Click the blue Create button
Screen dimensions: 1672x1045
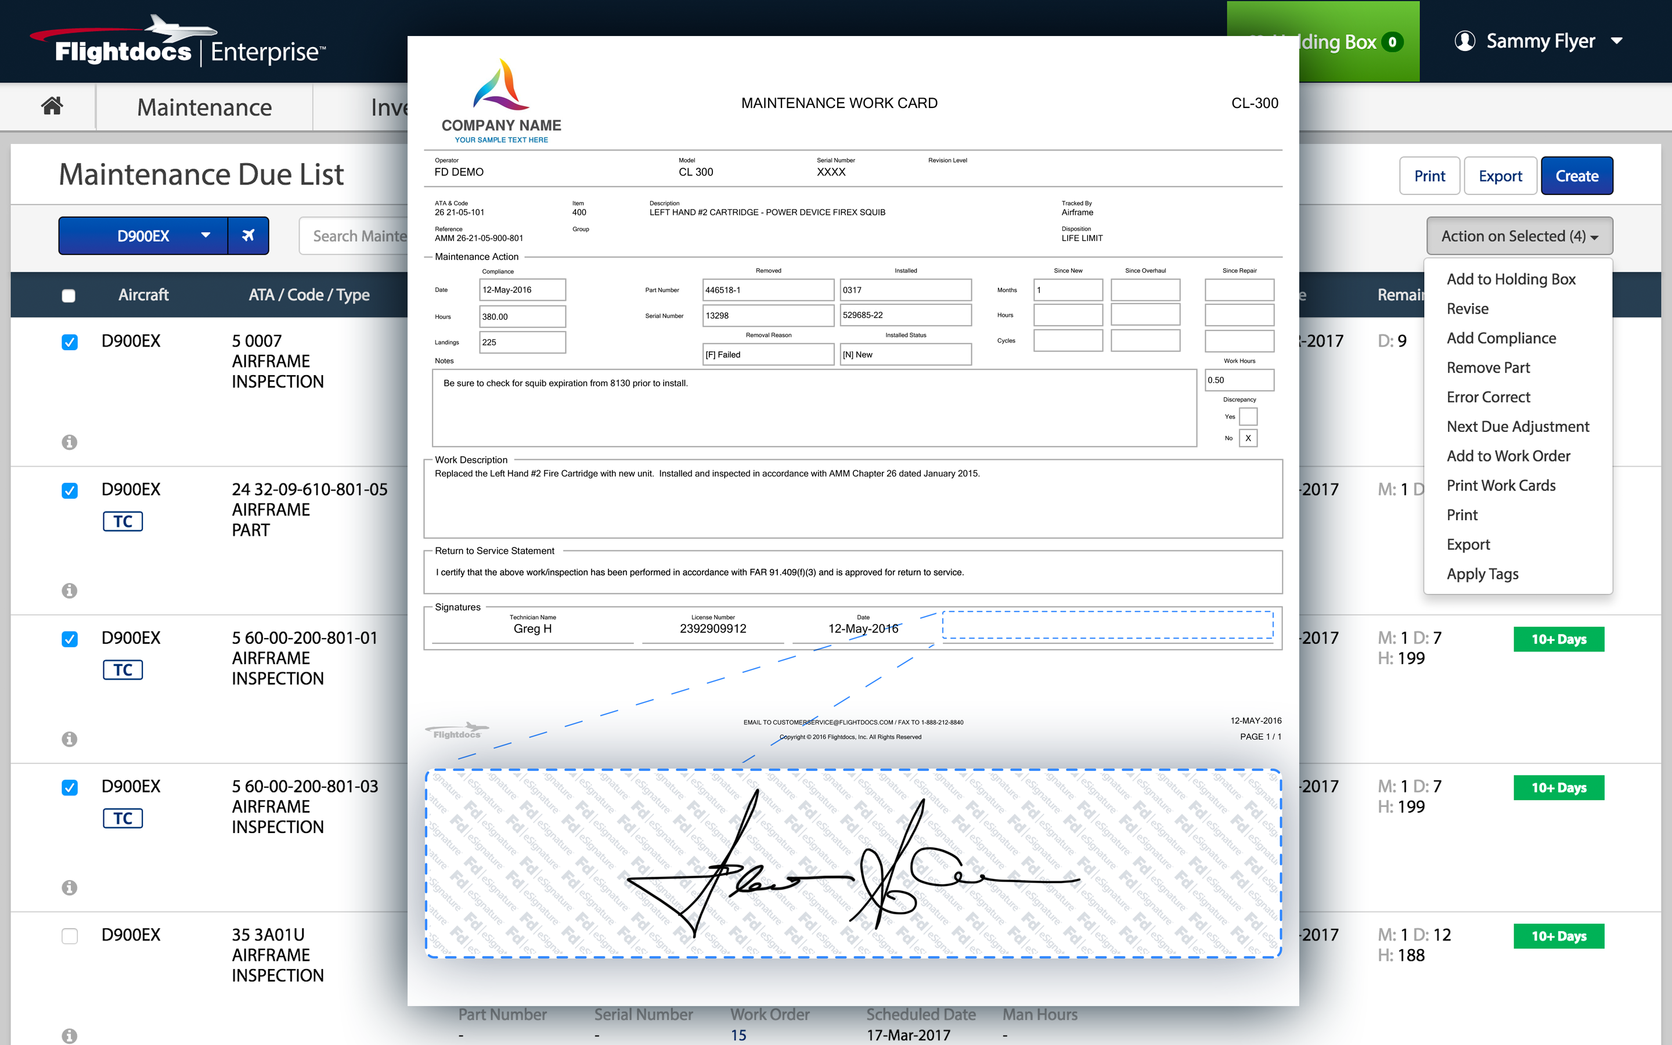pyautogui.click(x=1576, y=176)
